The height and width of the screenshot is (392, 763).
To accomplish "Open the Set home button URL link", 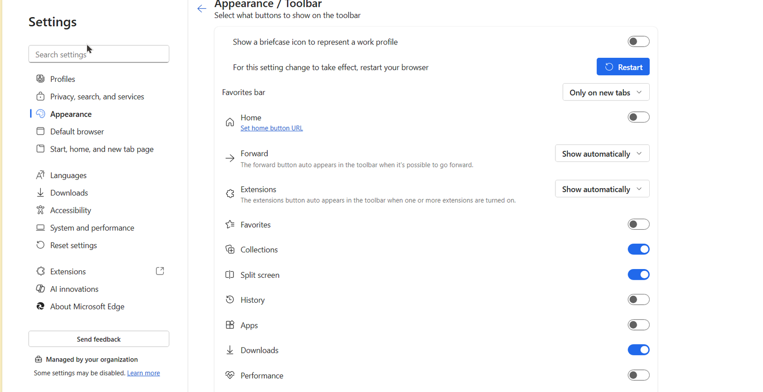I will click(x=271, y=128).
